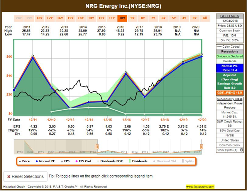
Task: Click the Market Cap 11.545 Bil. cell
Action: point(230,115)
